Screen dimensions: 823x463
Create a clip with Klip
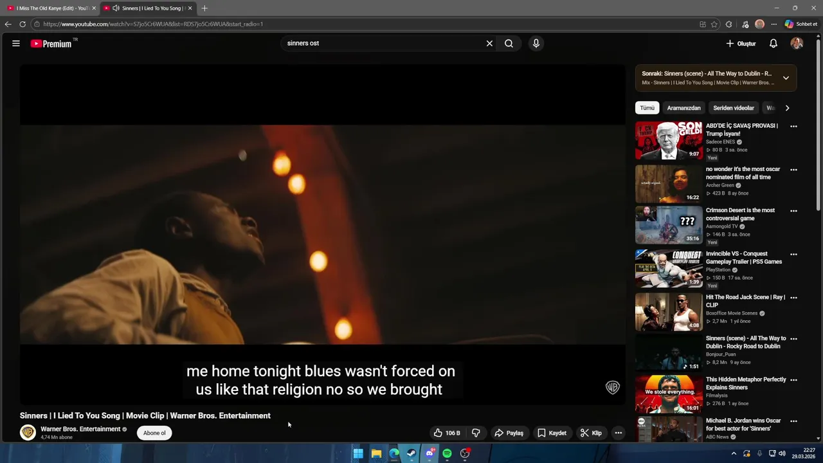coord(591,433)
